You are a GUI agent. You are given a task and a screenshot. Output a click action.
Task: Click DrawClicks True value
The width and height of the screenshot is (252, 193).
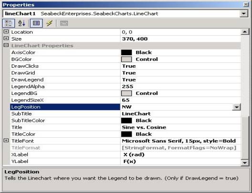pos(129,66)
